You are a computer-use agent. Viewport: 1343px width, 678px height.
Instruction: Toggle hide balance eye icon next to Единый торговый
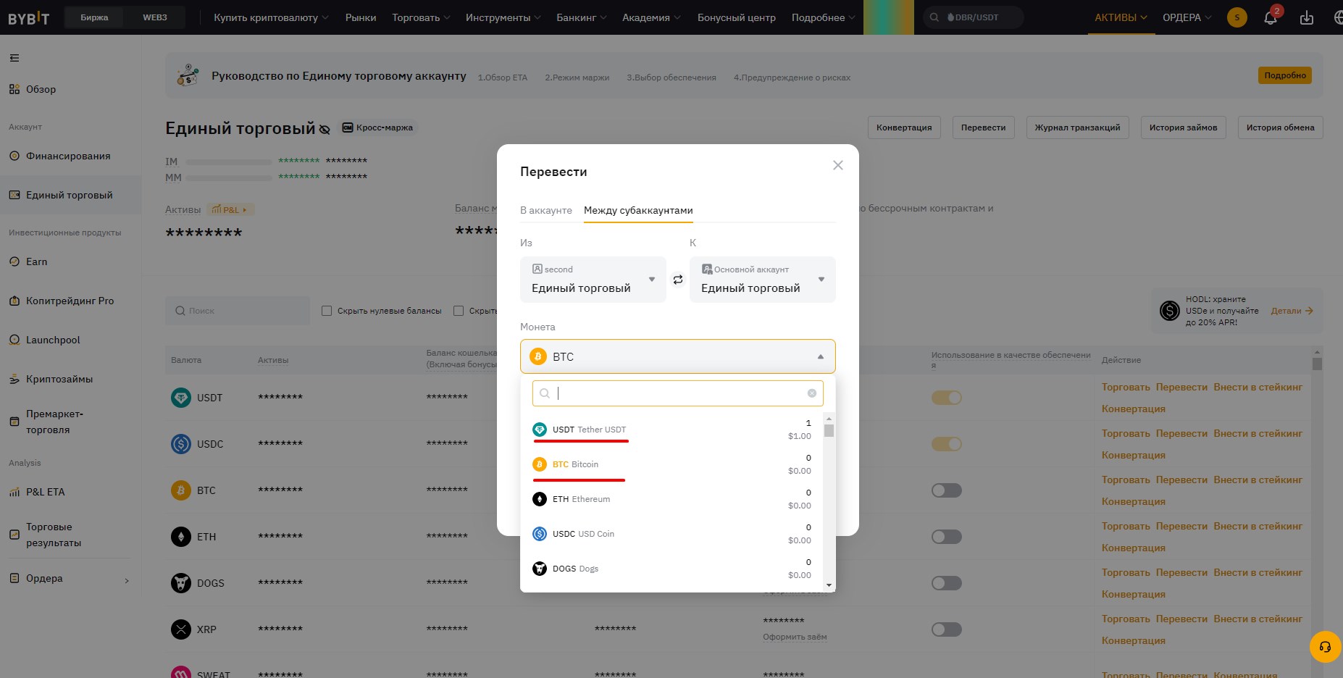tap(325, 129)
